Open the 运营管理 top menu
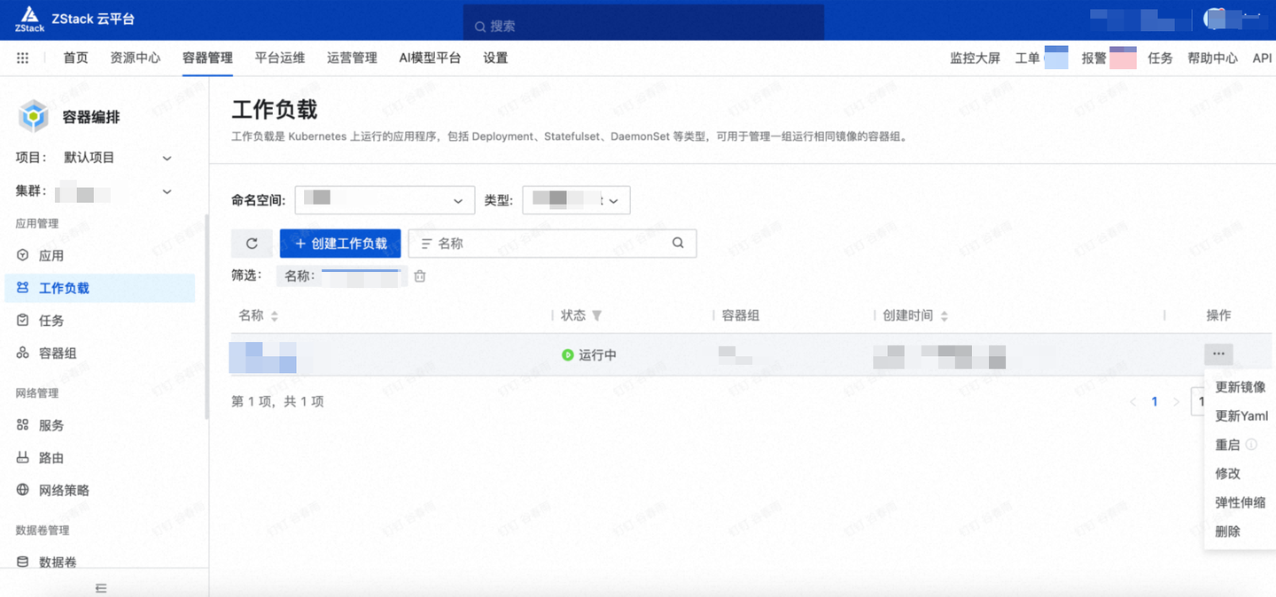The image size is (1276, 597). [352, 58]
